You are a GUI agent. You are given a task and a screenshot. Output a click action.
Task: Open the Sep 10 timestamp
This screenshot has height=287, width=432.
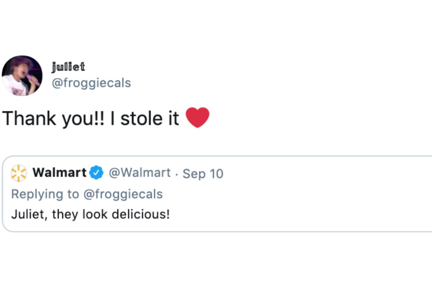pos(203,174)
